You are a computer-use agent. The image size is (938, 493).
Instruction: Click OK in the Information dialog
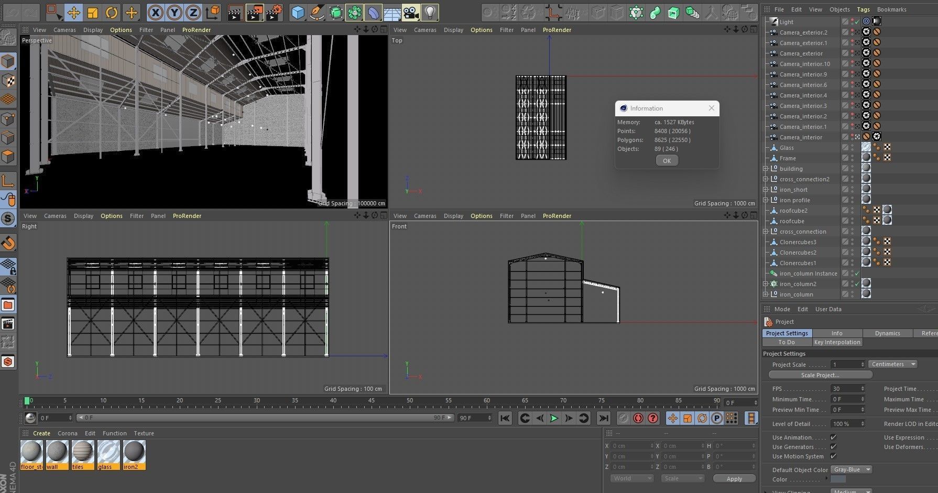pyautogui.click(x=667, y=161)
